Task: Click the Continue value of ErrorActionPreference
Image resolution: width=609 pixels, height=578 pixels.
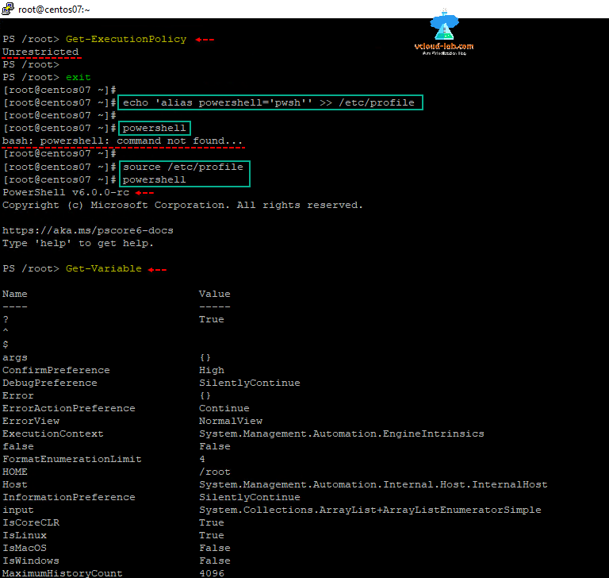Action: (x=224, y=408)
